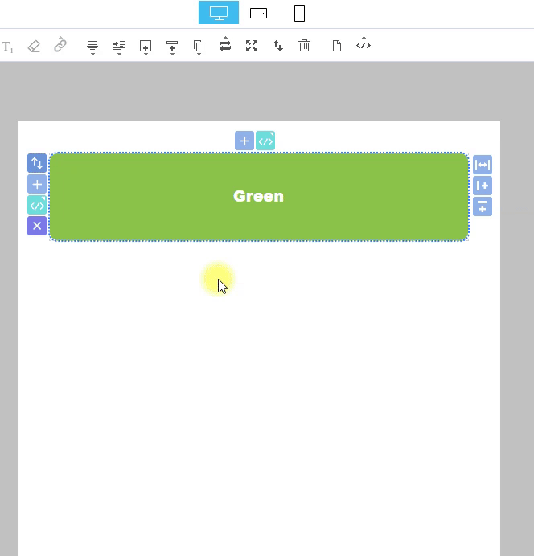This screenshot has width=534, height=556.
Task: Click the link chain icon in toolbar
Action: pos(60,46)
